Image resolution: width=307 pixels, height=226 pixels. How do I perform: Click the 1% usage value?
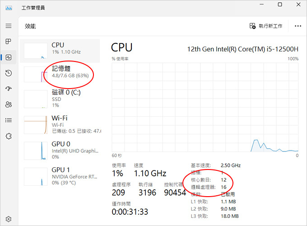pyautogui.click(x=117, y=173)
